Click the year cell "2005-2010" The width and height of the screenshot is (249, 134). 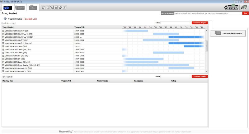pyautogui.click(x=79, y=53)
